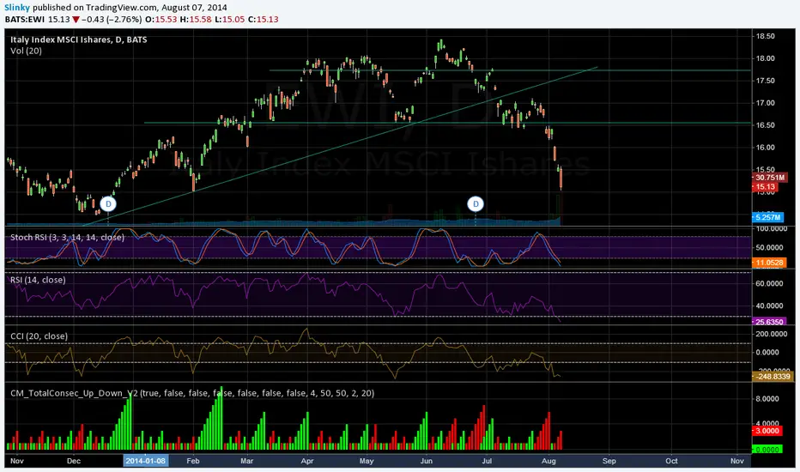
Task: Click the first dividend D marker near December
Action: (108, 204)
